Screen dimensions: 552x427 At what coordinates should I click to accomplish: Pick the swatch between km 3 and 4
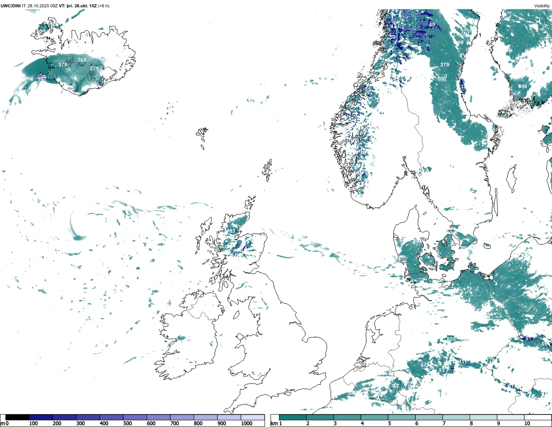[347, 417]
